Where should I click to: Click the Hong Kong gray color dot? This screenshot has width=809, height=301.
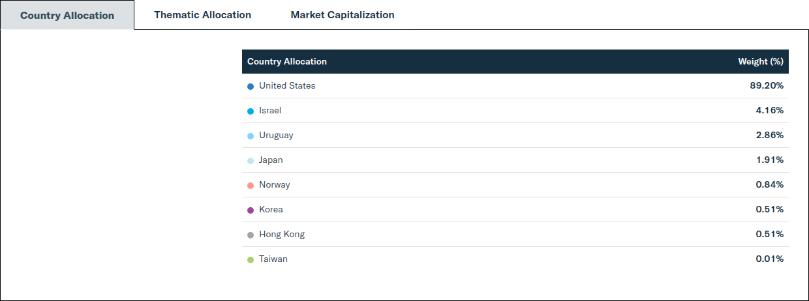coord(251,235)
